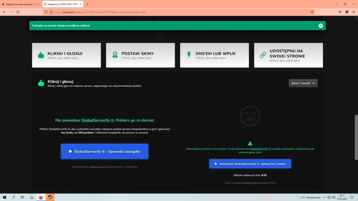Bookmark this page with the star icon
This screenshot has width=358, height=201.
click(x=312, y=12)
